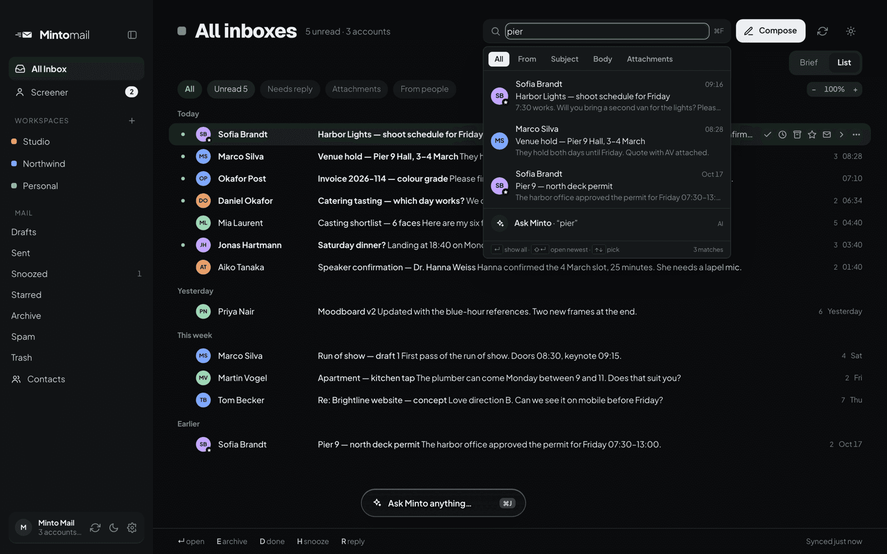Mark Harbor Lights email done with checkmark

(x=767, y=135)
